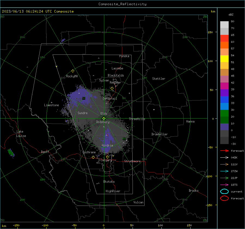Click the blue 33-36 dBZ color swatch

pyautogui.click(x=224, y=100)
